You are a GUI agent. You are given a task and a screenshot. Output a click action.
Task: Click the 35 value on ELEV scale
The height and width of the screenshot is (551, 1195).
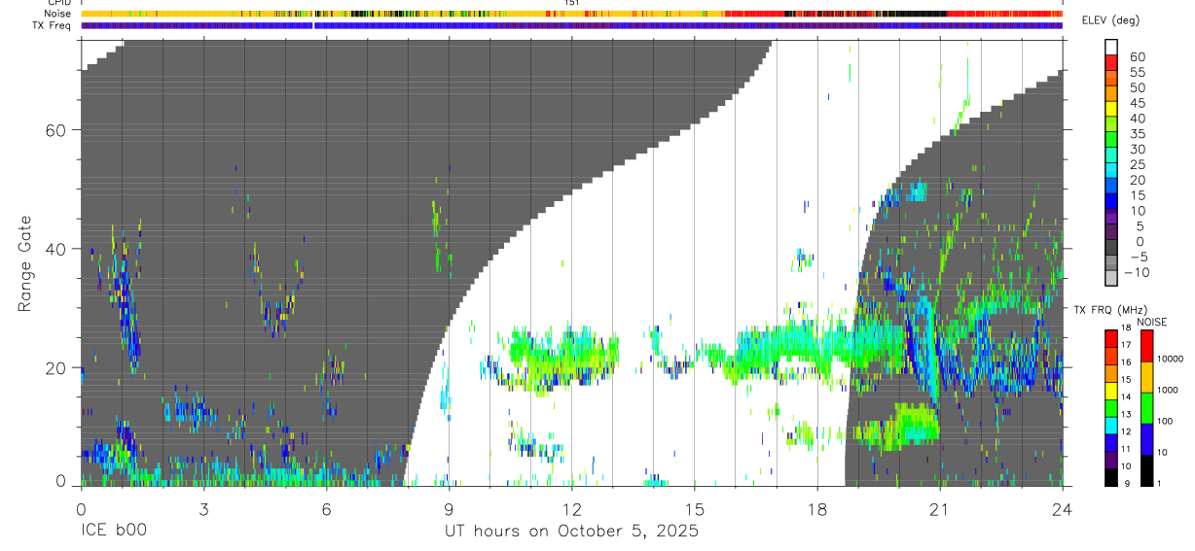pos(1136,134)
